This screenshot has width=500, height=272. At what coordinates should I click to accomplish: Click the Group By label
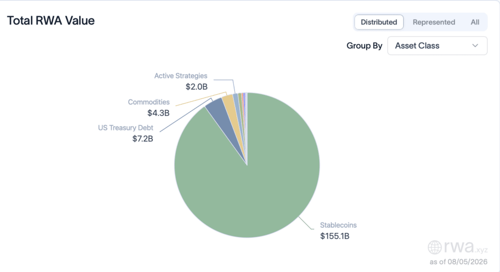coord(364,45)
